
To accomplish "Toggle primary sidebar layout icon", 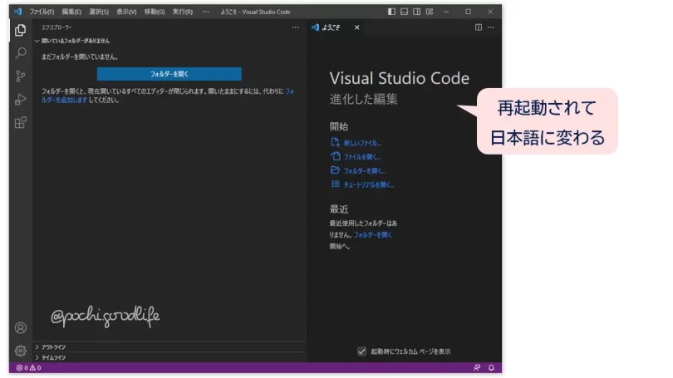I will (391, 12).
